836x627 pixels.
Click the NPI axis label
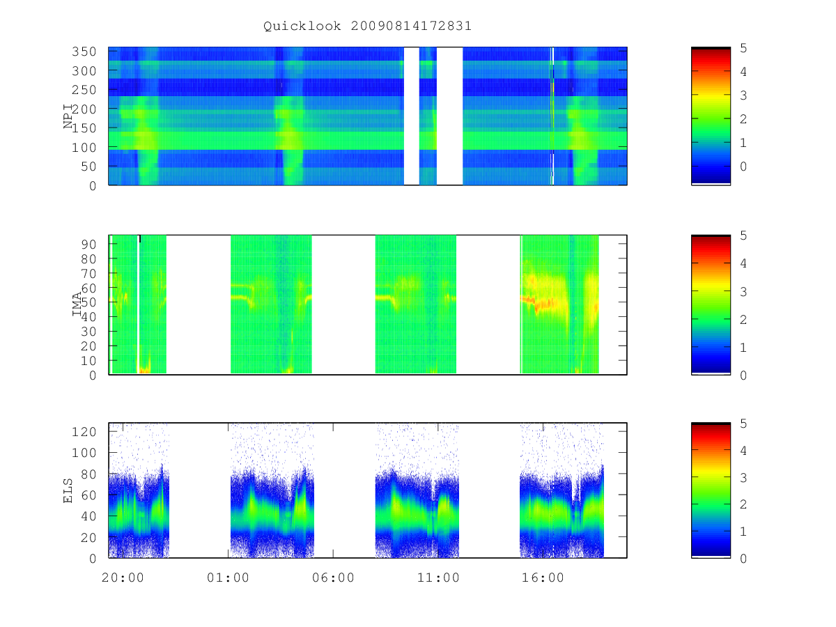pyautogui.click(x=69, y=116)
